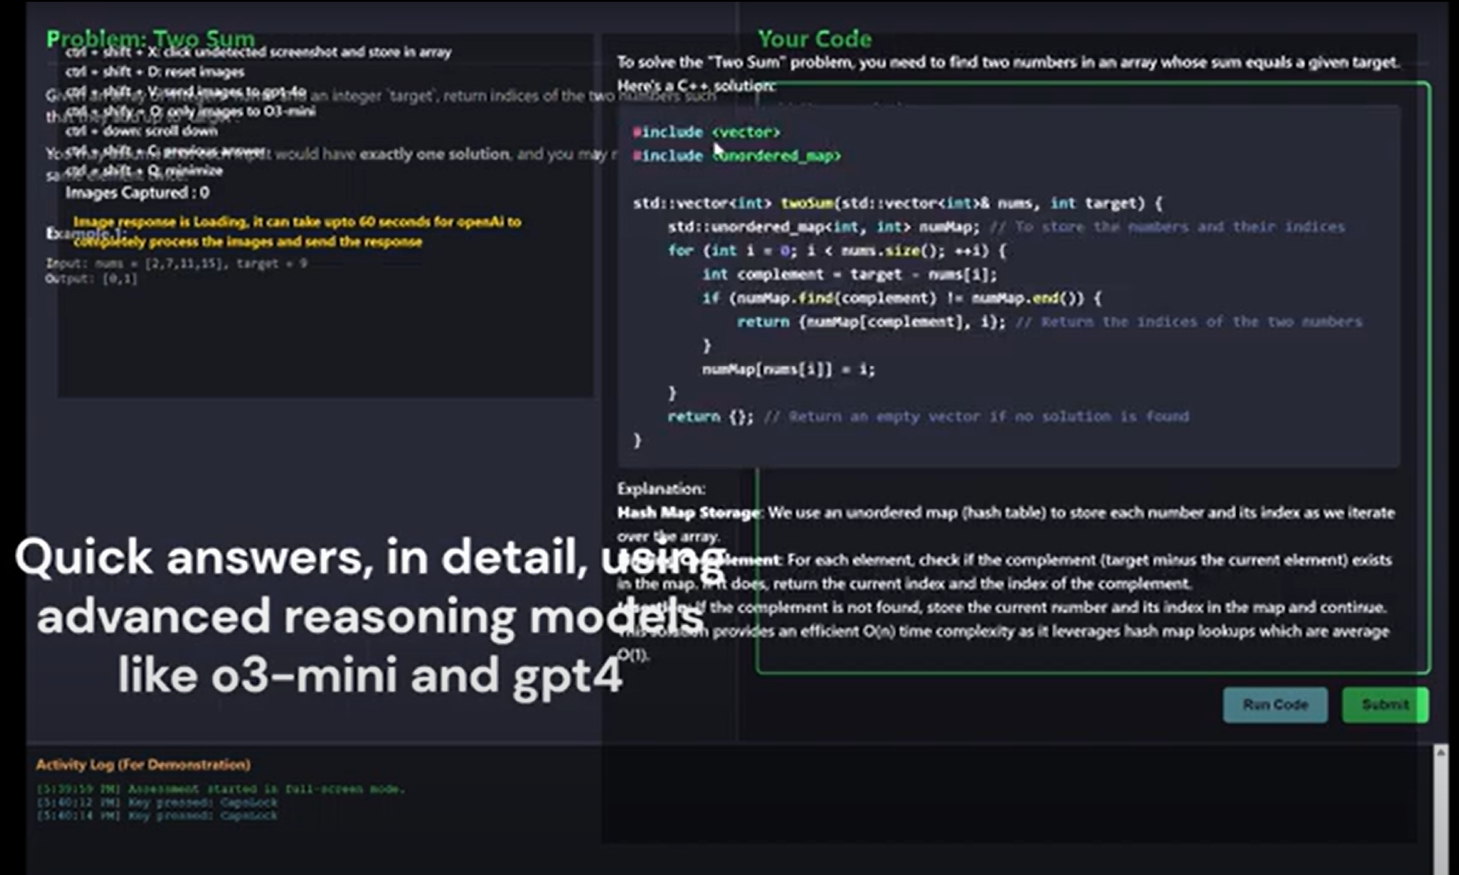Click the 'Assessment started in full-screen mode' log entry
The height and width of the screenshot is (875, 1459).
pyautogui.click(x=221, y=789)
